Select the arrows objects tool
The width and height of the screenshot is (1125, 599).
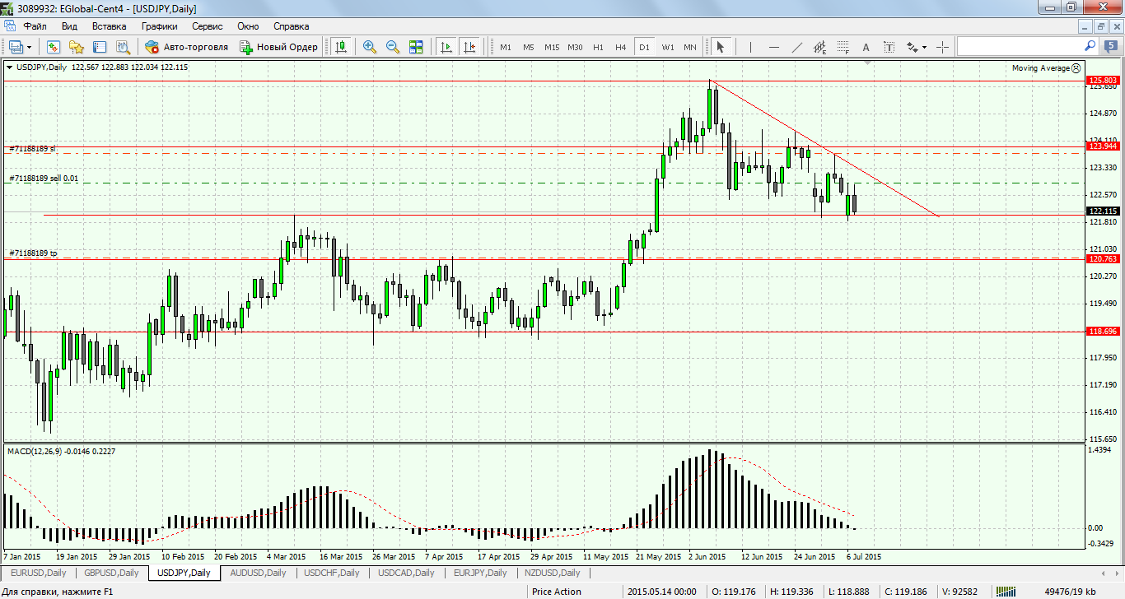pos(913,47)
